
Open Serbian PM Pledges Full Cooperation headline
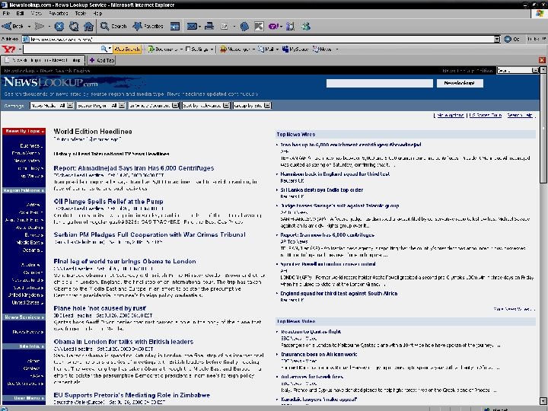(x=150, y=234)
